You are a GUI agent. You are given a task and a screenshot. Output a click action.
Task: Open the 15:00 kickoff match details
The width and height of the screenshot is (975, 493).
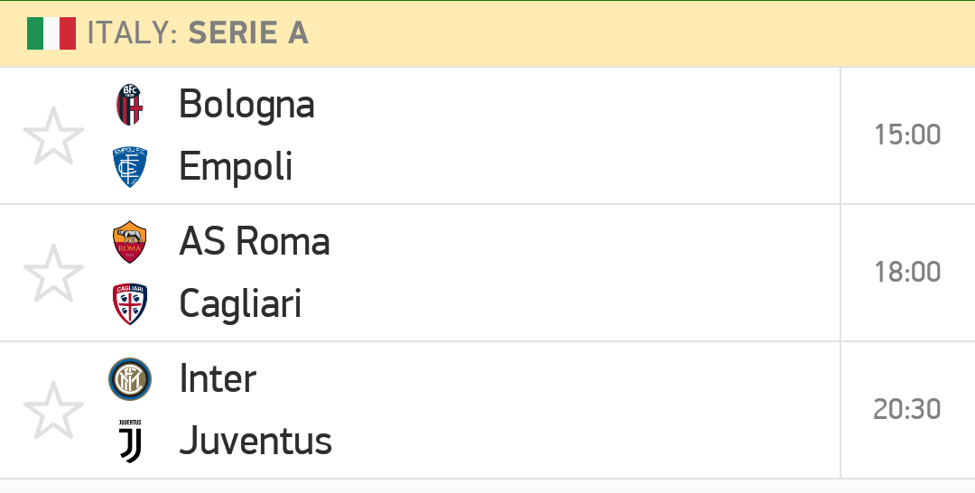[907, 135]
